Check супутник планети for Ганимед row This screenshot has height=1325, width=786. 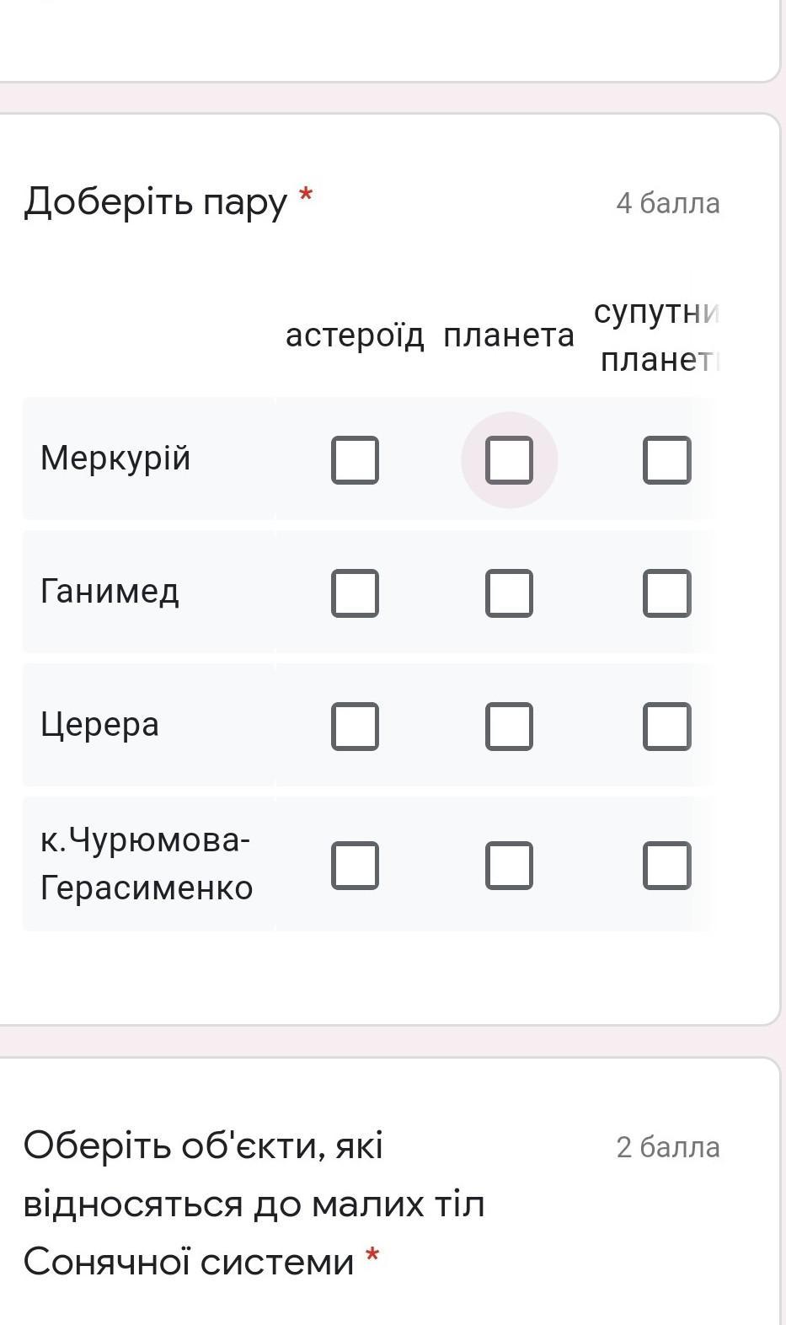tap(666, 593)
